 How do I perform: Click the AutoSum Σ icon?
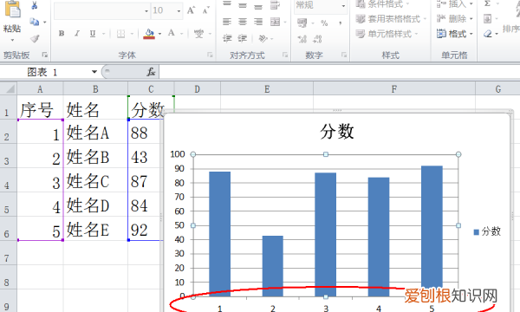tap(487, 3)
